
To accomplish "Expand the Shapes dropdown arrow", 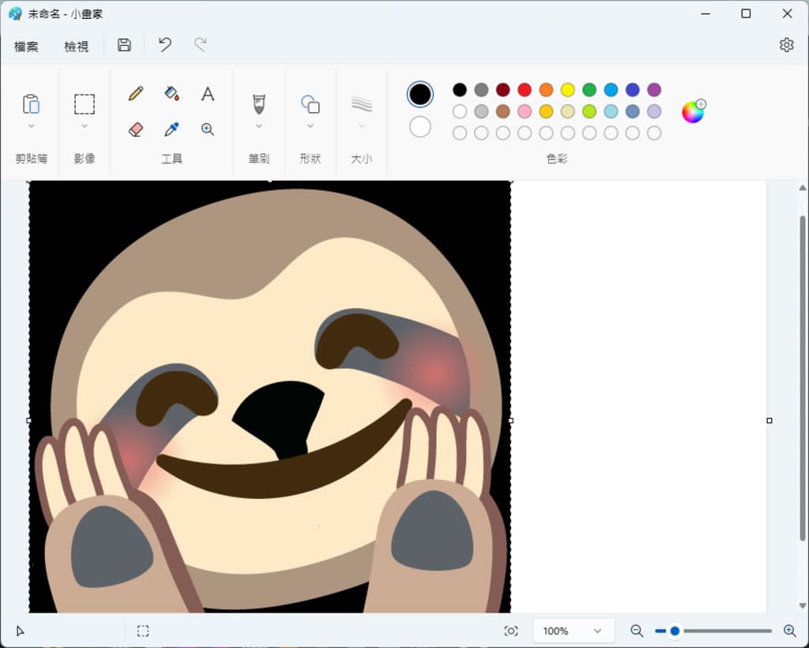I will click(x=310, y=125).
